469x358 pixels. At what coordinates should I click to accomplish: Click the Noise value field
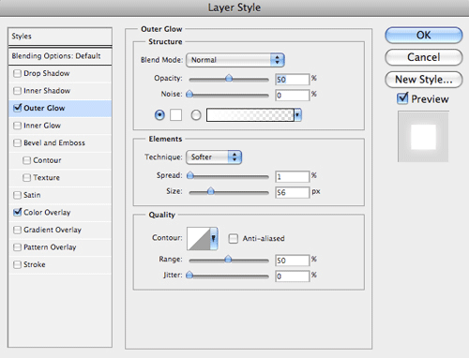(x=292, y=96)
